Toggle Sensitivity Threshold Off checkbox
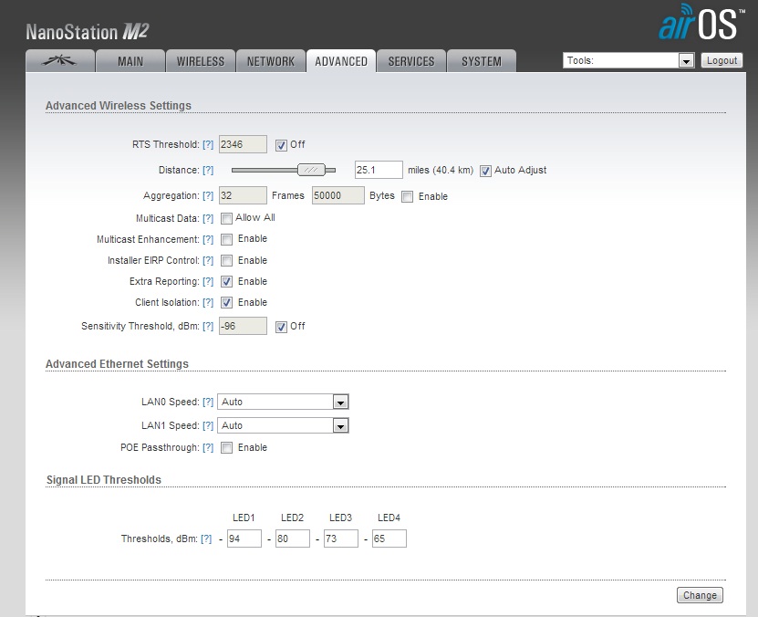The height and width of the screenshot is (617, 758). click(281, 327)
